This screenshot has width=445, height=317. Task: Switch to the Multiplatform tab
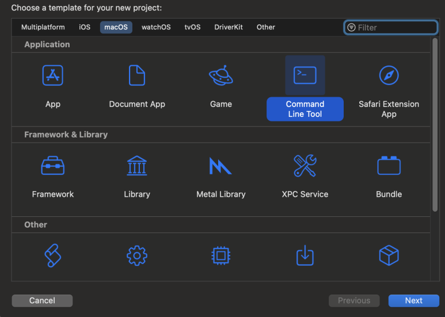[43, 27]
